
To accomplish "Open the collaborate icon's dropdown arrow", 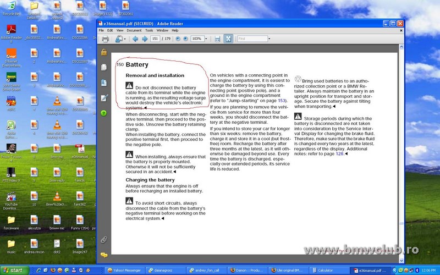I will point(125,39).
